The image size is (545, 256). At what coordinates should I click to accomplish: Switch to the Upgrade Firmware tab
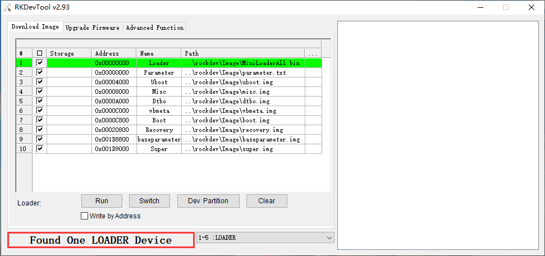92,28
